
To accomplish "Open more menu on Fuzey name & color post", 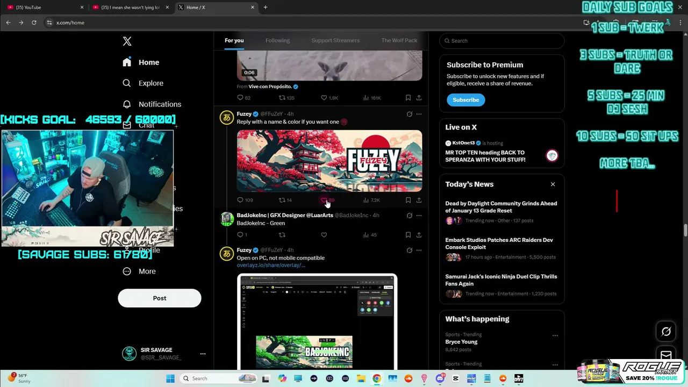I will tap(419, 114).
